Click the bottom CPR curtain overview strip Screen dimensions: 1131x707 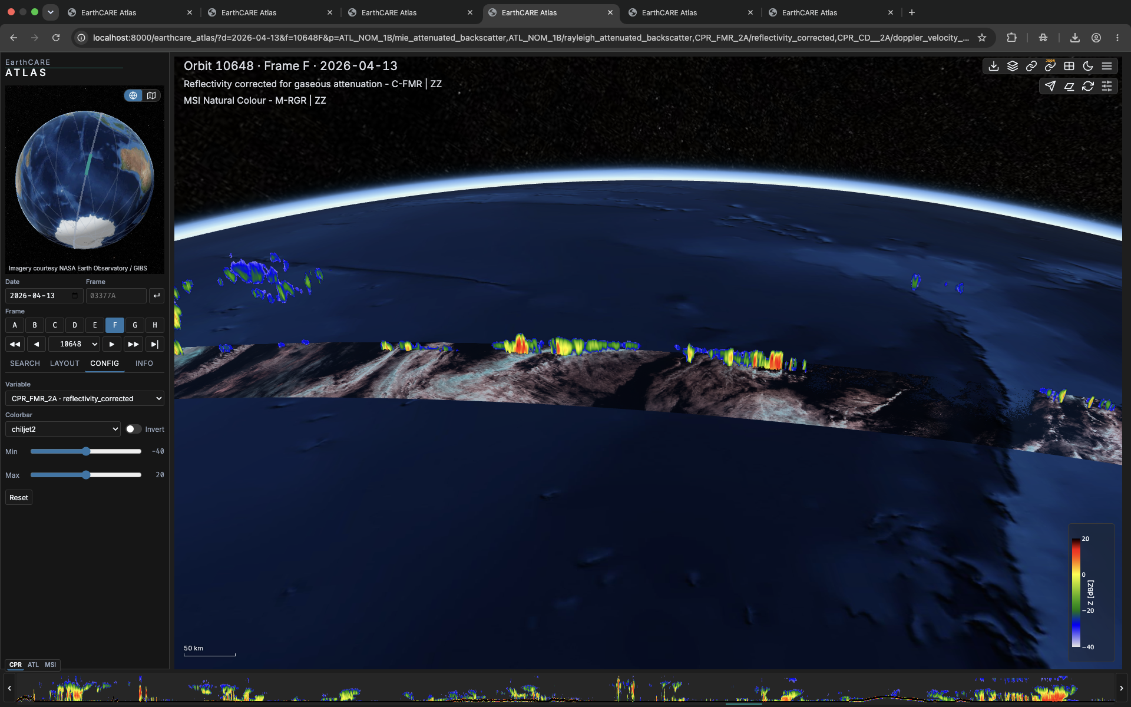[565, 688]
